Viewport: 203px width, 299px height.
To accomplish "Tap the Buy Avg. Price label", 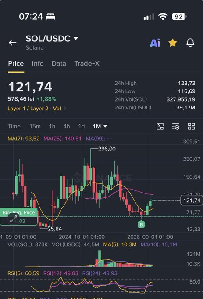I will pyautogui.click(x=18, y=212).
